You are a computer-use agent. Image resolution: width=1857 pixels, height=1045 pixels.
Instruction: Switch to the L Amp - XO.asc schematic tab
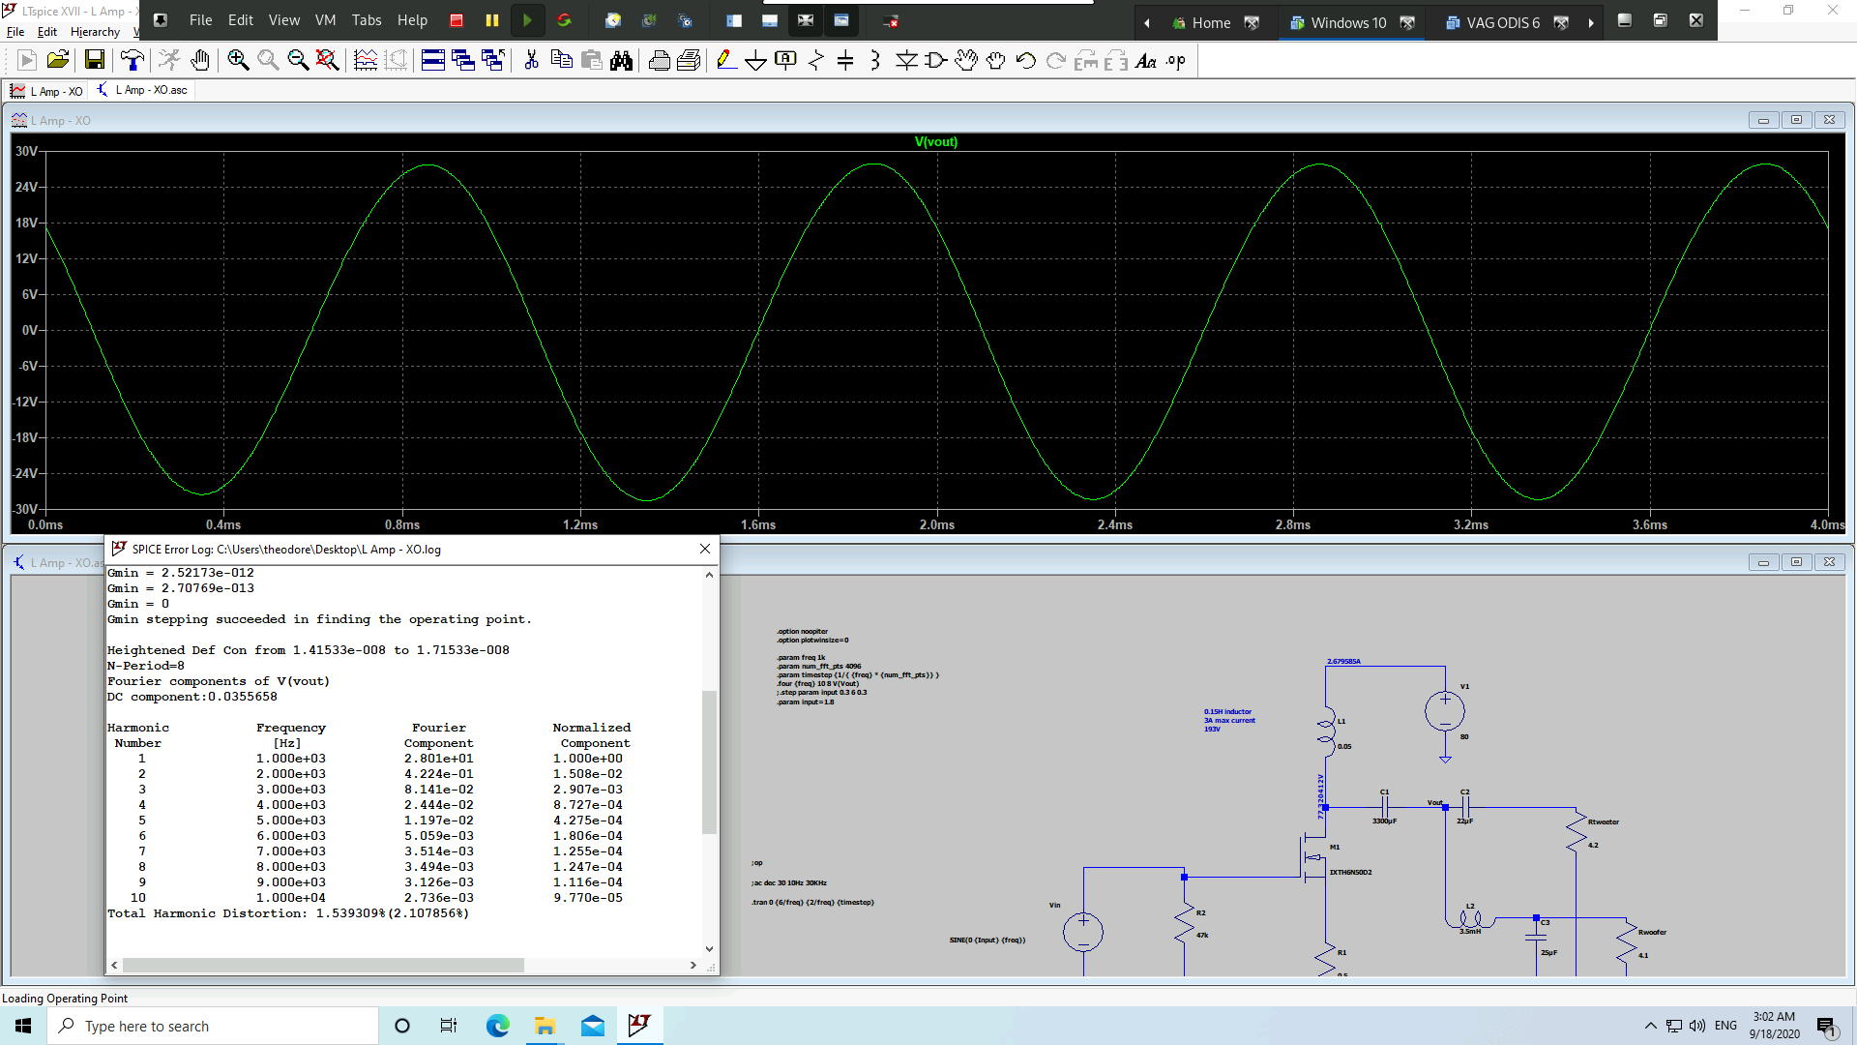(x=142, y=90)
